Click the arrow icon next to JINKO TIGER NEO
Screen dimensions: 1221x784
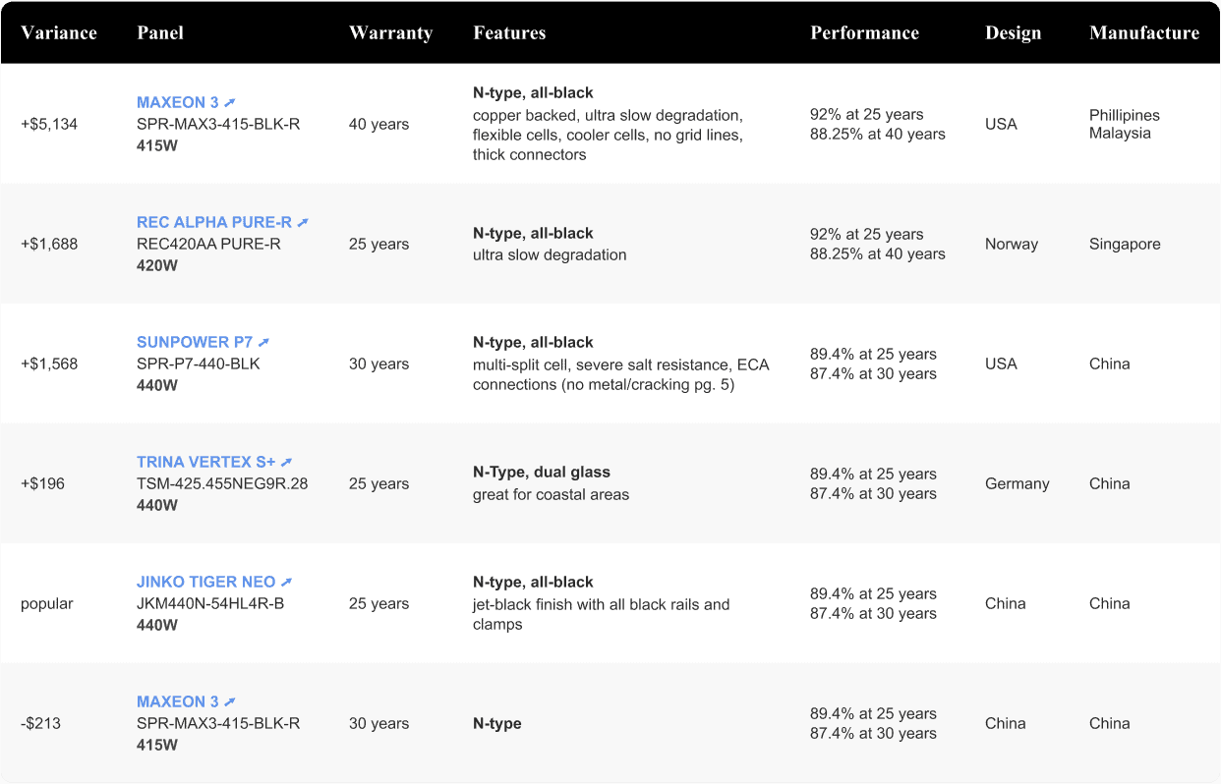286,583
